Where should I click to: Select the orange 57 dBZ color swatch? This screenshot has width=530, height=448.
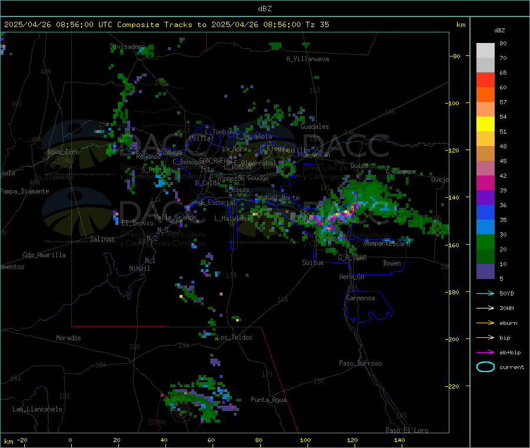coord(485,95)
